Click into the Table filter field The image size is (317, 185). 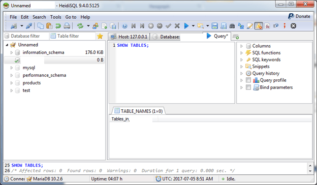pyautogui.click(x=73, y=36)
